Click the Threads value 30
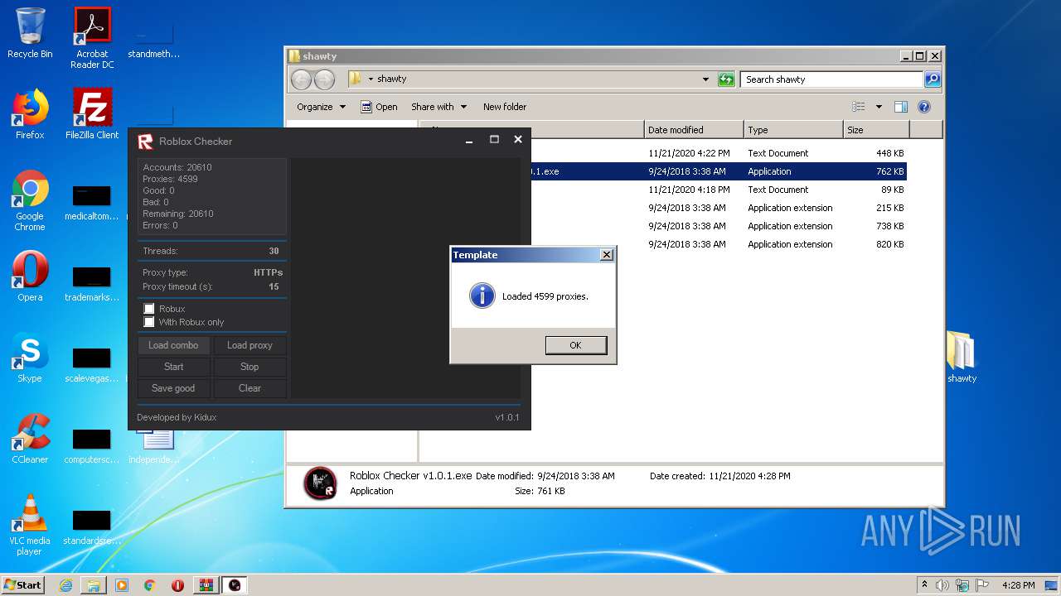The image size is (1061, 596). tap(274, 251)
